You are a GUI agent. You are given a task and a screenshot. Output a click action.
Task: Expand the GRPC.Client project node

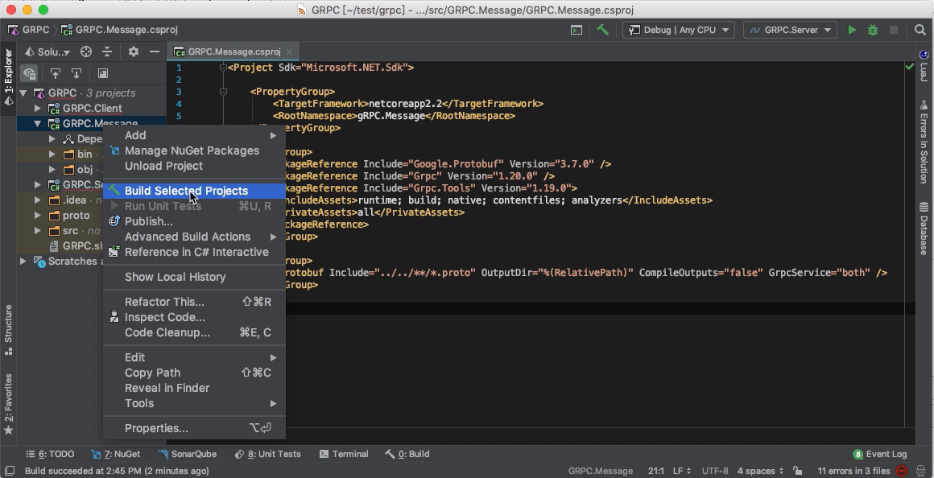(38, 109)
